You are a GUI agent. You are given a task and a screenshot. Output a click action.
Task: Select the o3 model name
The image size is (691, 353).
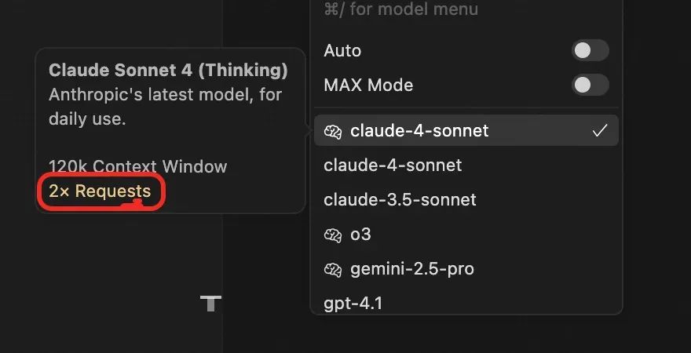(x=360, y=235)
